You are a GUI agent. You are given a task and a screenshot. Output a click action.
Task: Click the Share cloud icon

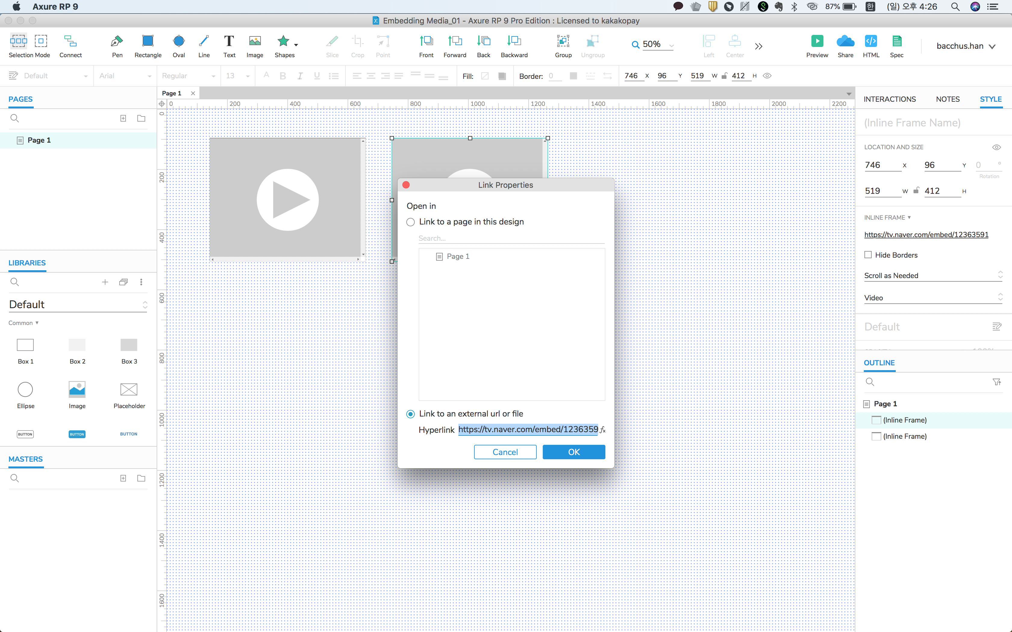[845, 42]
